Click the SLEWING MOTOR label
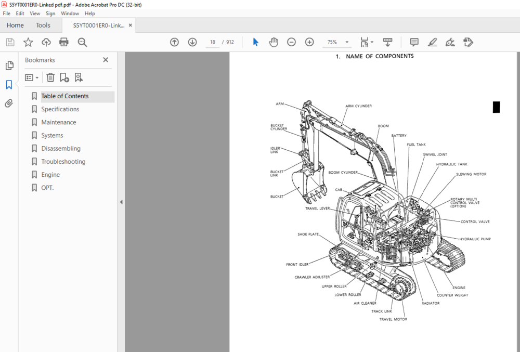 tap(471, 174)
